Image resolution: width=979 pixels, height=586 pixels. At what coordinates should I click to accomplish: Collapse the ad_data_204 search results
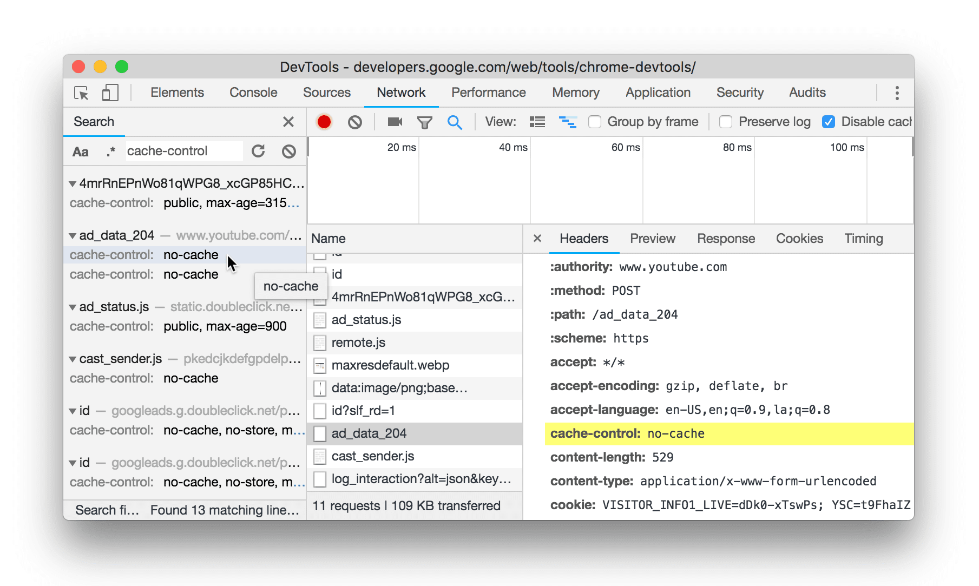tap(73, 235)
